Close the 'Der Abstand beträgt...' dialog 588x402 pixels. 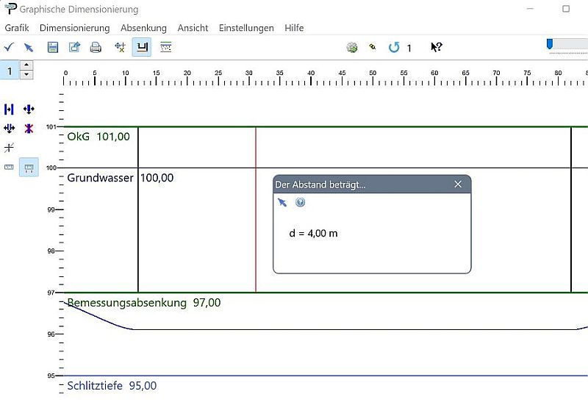click(x=458, y=184)
